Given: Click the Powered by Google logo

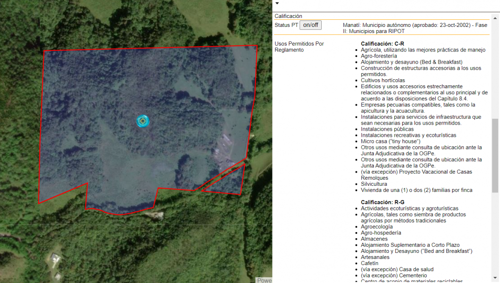Looking at the screenshot, I should 264,280.
